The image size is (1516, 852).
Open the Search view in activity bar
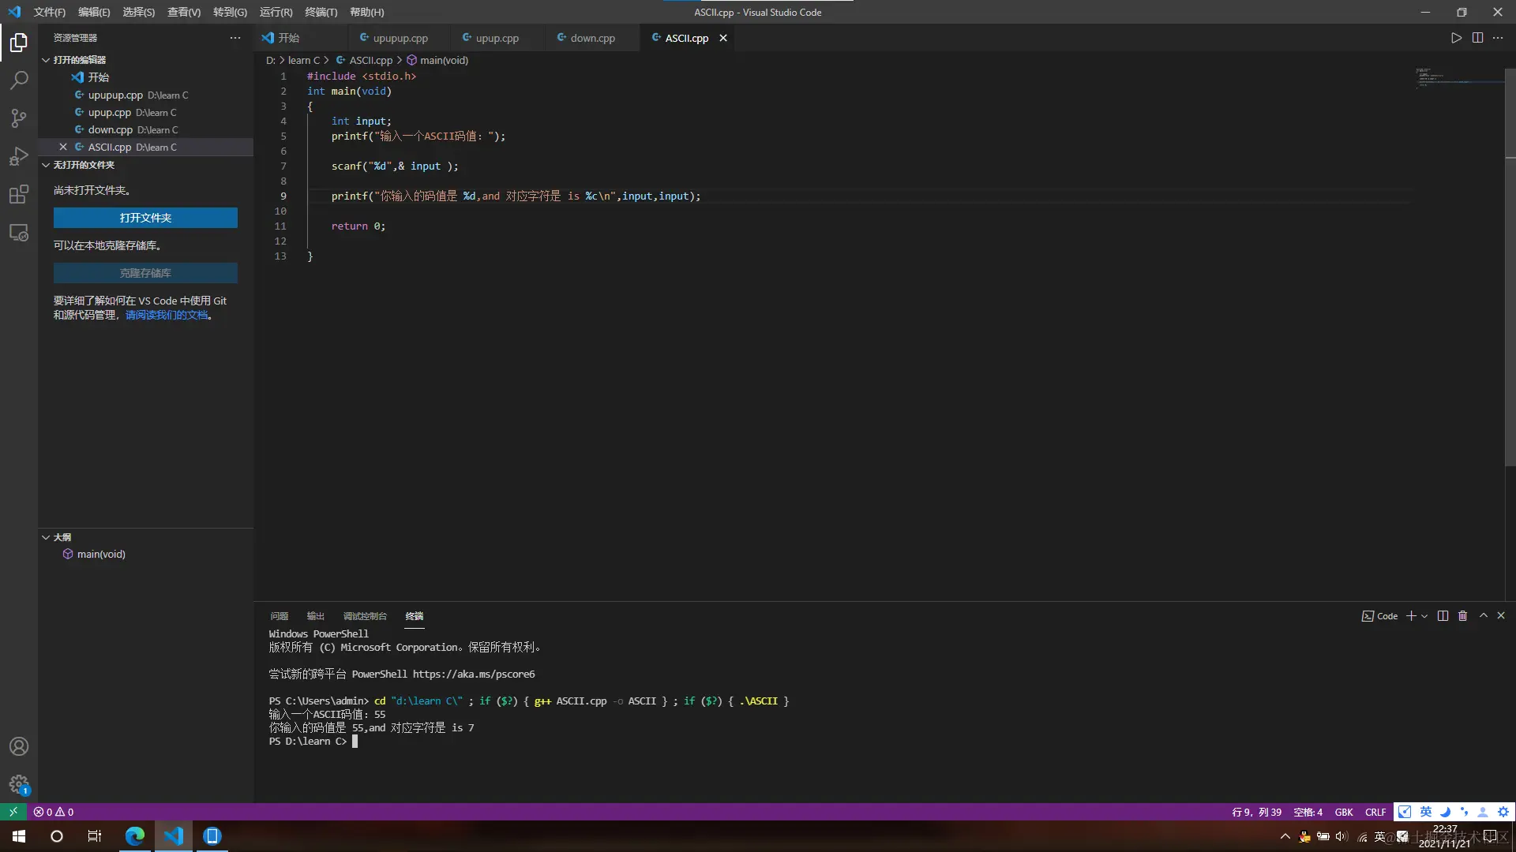(x=19, y=80)
